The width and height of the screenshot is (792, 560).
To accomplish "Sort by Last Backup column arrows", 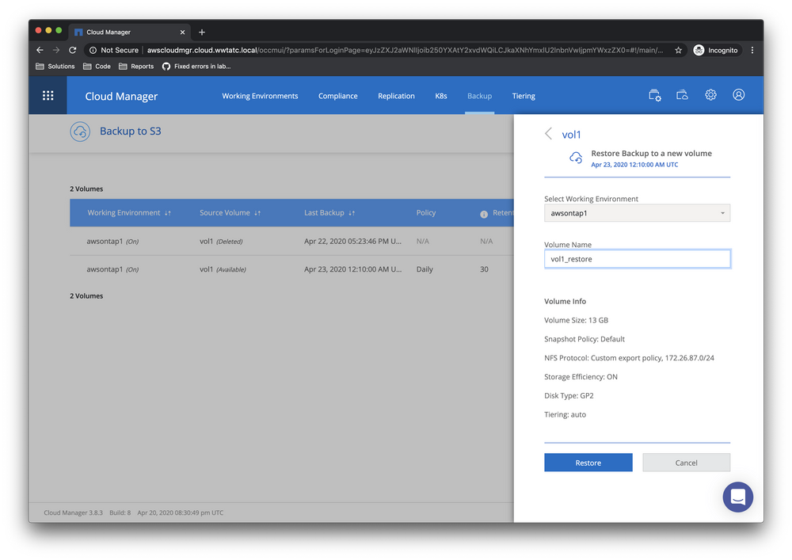I will pyautogui.click(x=352, y=213).
